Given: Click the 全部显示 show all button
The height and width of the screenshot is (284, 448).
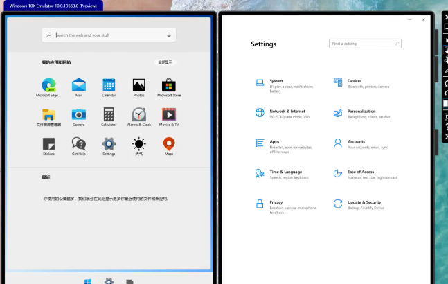Looking at the screenshot, I should [x=165, y=62].
